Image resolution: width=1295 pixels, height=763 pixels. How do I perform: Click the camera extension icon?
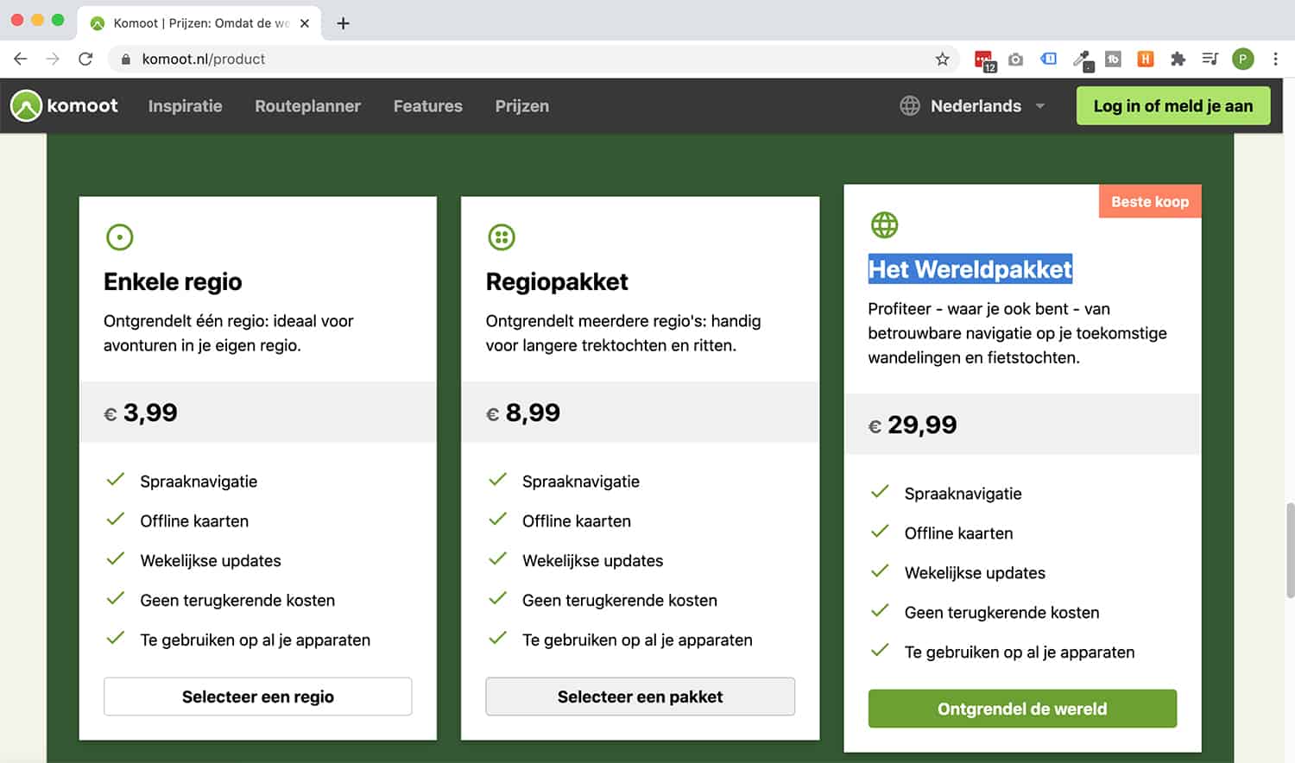tap(1016, 59)
